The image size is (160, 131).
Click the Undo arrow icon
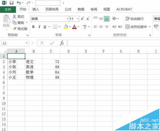[19, 3]
